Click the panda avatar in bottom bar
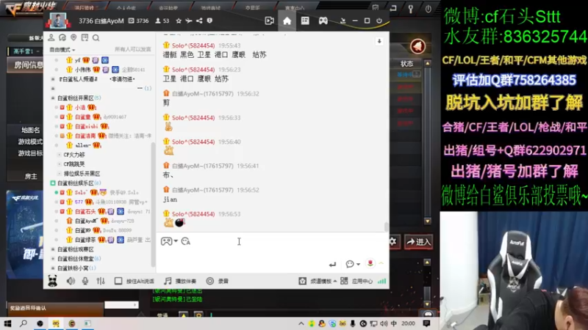The height and width of the screenshot is (330, 588). coord(52,281)
